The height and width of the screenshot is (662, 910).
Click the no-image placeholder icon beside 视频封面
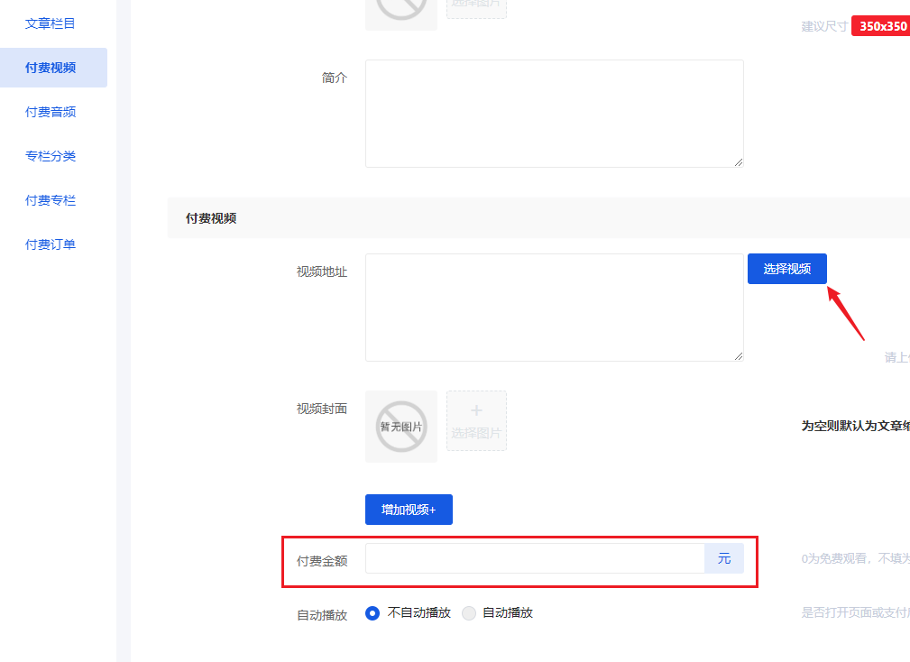[400, 426]
